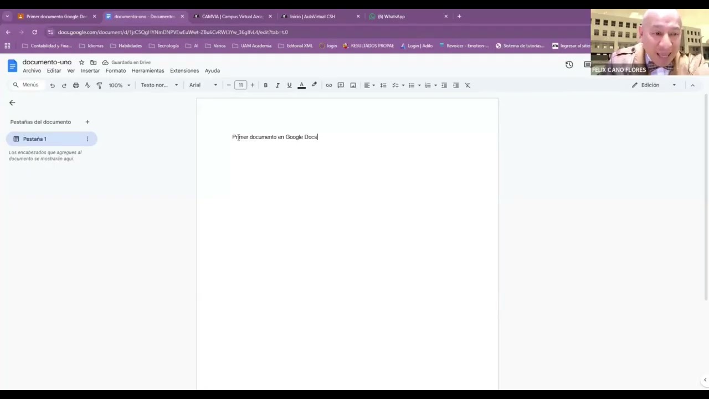Screen dimensions: 709x399
Task: Open the highlight color marker
Action: click(314, 85)
